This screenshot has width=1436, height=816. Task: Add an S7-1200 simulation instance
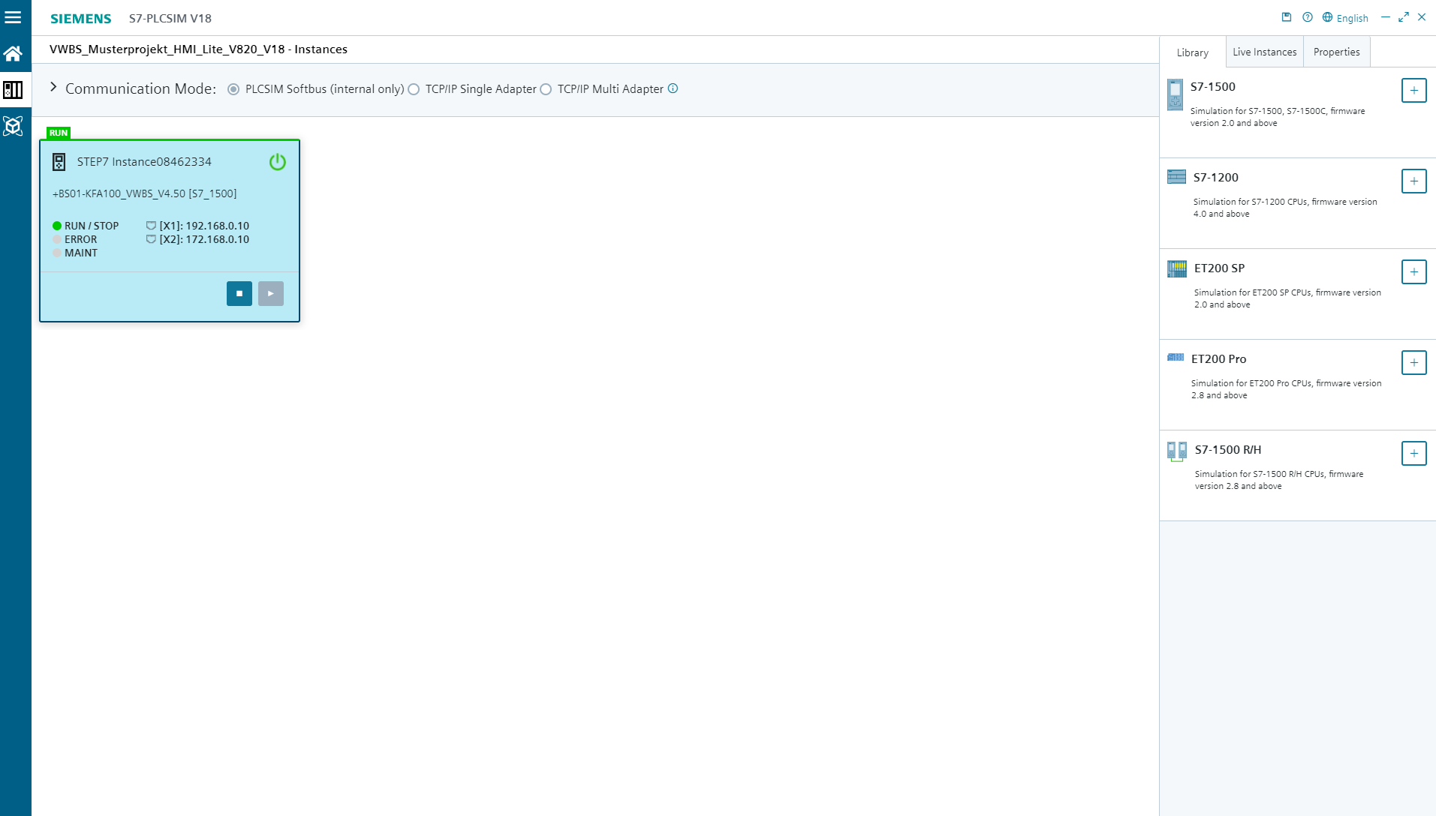pos(1414,181)
